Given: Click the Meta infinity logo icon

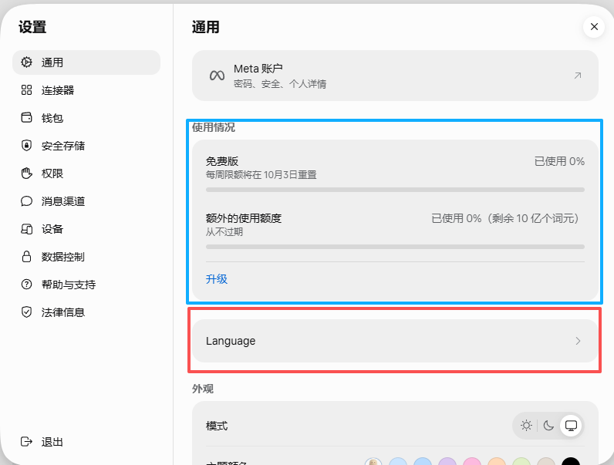Looking at the screenshot, I should click(217, 75).
